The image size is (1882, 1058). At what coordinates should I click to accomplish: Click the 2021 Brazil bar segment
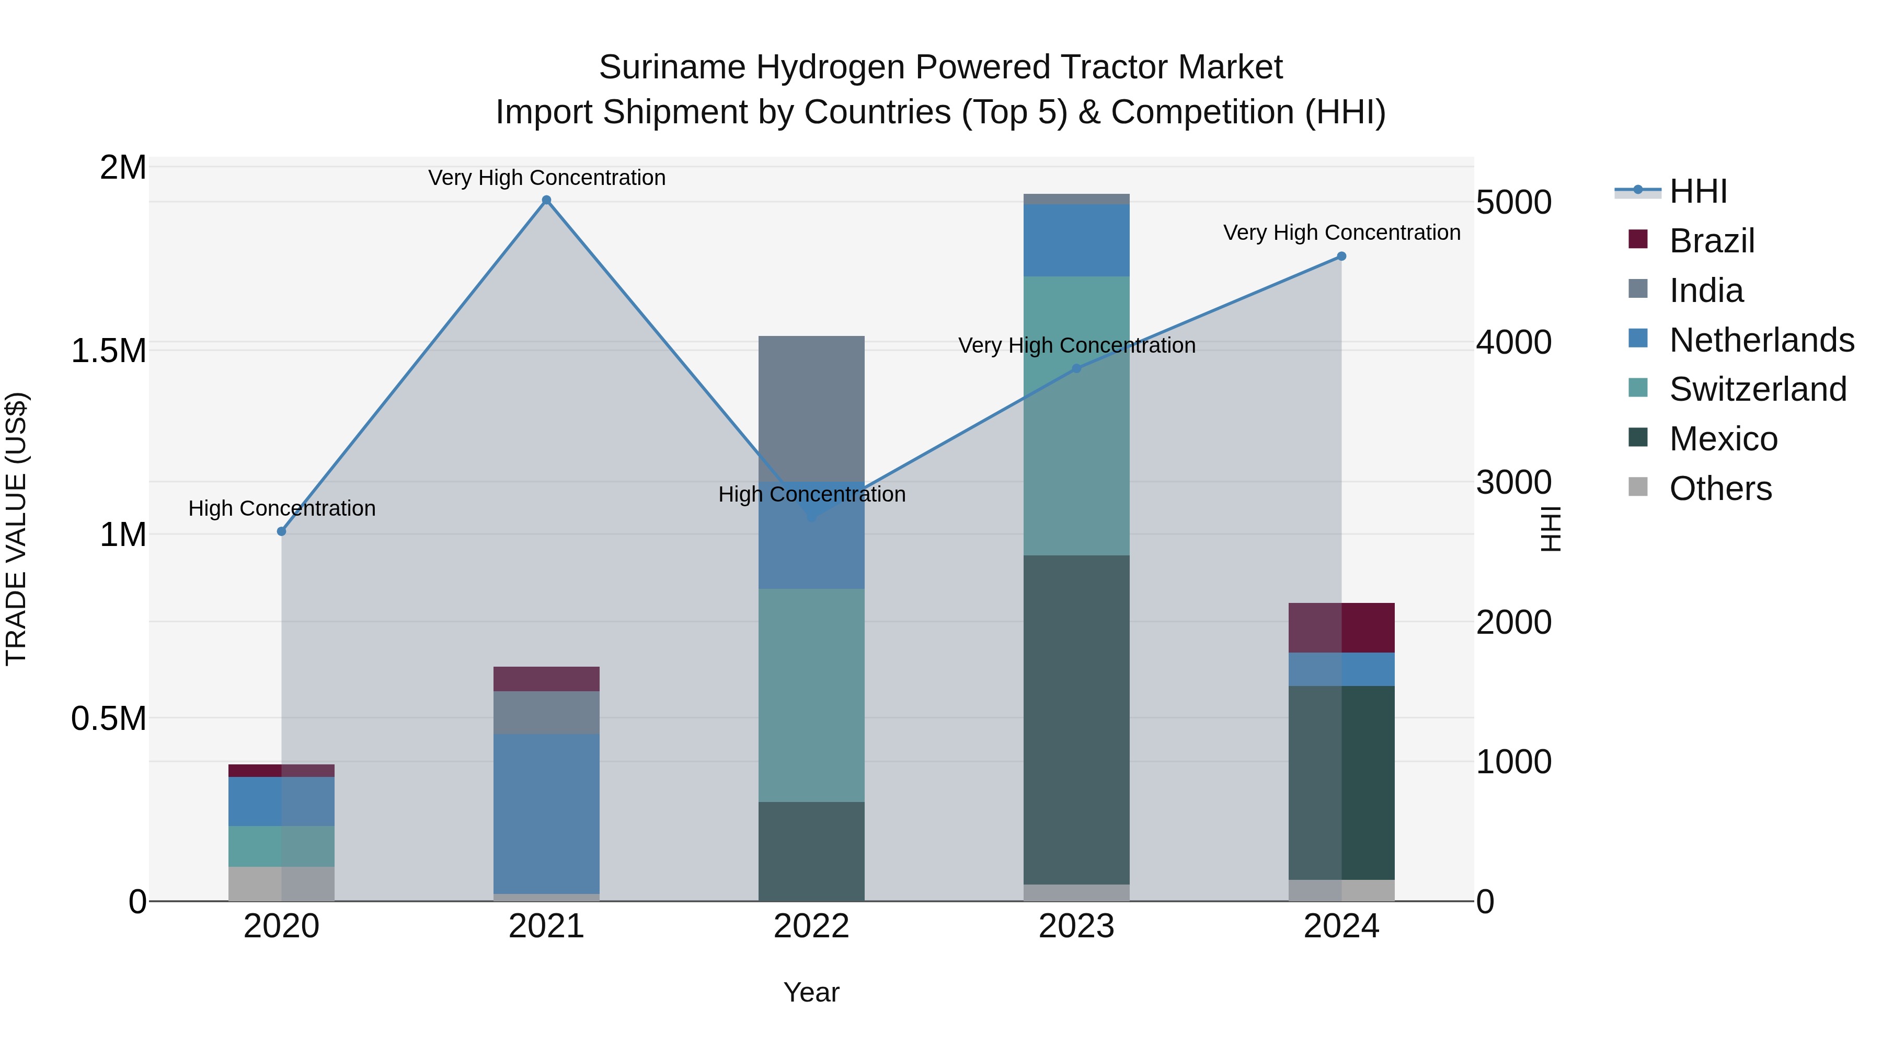pyautogui.click(x=546, y=679)
